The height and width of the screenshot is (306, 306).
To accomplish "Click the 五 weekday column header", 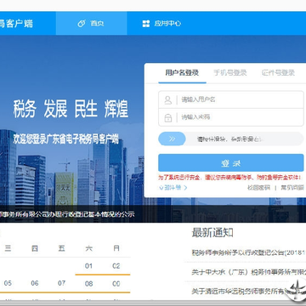I will 61,248.
